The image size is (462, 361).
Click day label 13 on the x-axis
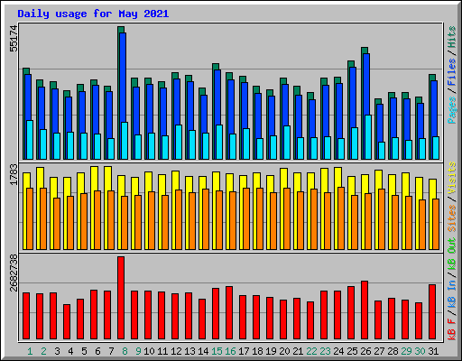(189, 351)
